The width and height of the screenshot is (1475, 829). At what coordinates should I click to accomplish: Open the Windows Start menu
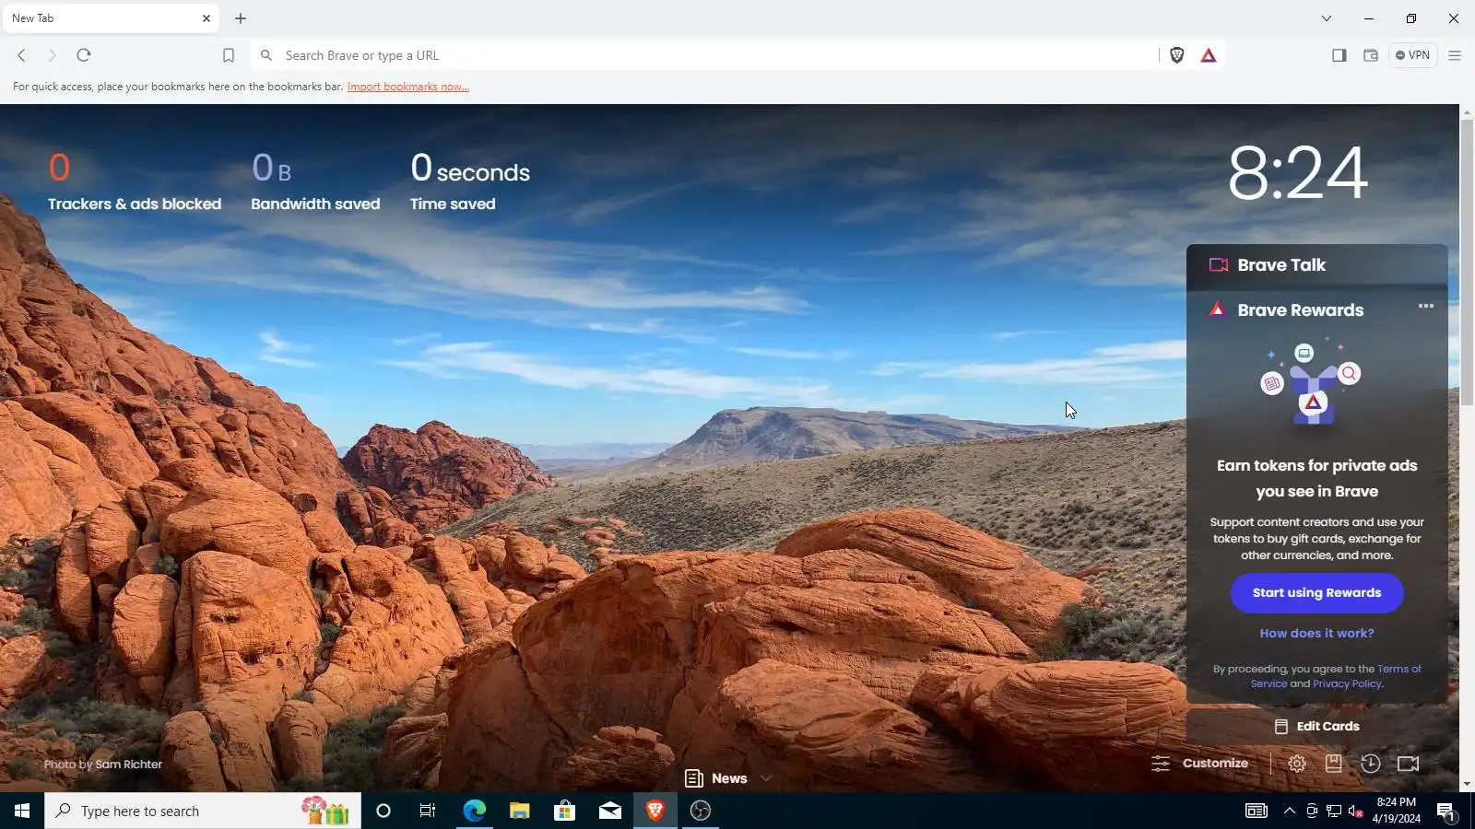[22, 811]
